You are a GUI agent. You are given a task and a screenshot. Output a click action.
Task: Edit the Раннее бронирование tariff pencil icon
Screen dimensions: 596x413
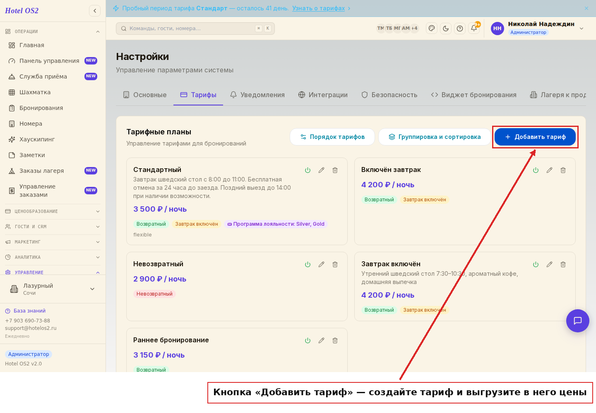(x=321, y=341)
